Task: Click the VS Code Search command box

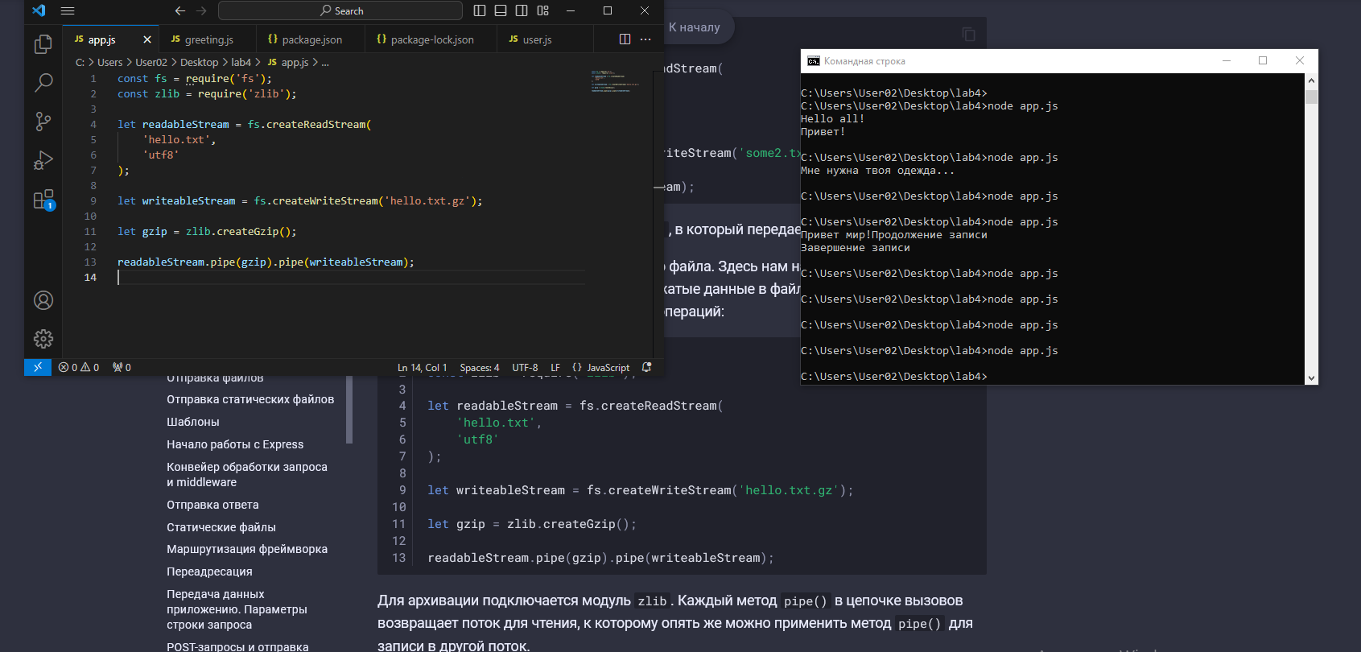Action: tap(340, 10)
